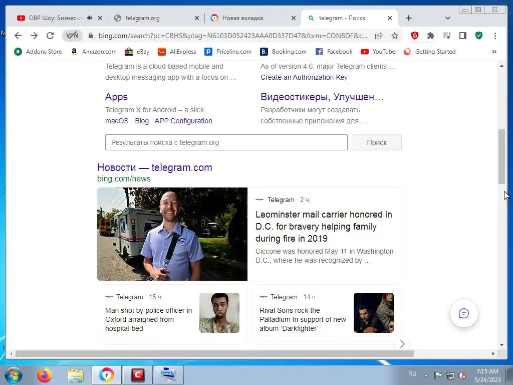Select the telegram - Поиск tab
The height and width of the screenshot is (385, 513).
(x=342, y=18)
